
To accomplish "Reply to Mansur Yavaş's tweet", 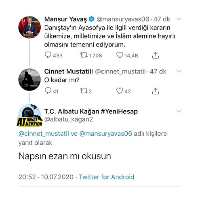I will pos(48,55).
